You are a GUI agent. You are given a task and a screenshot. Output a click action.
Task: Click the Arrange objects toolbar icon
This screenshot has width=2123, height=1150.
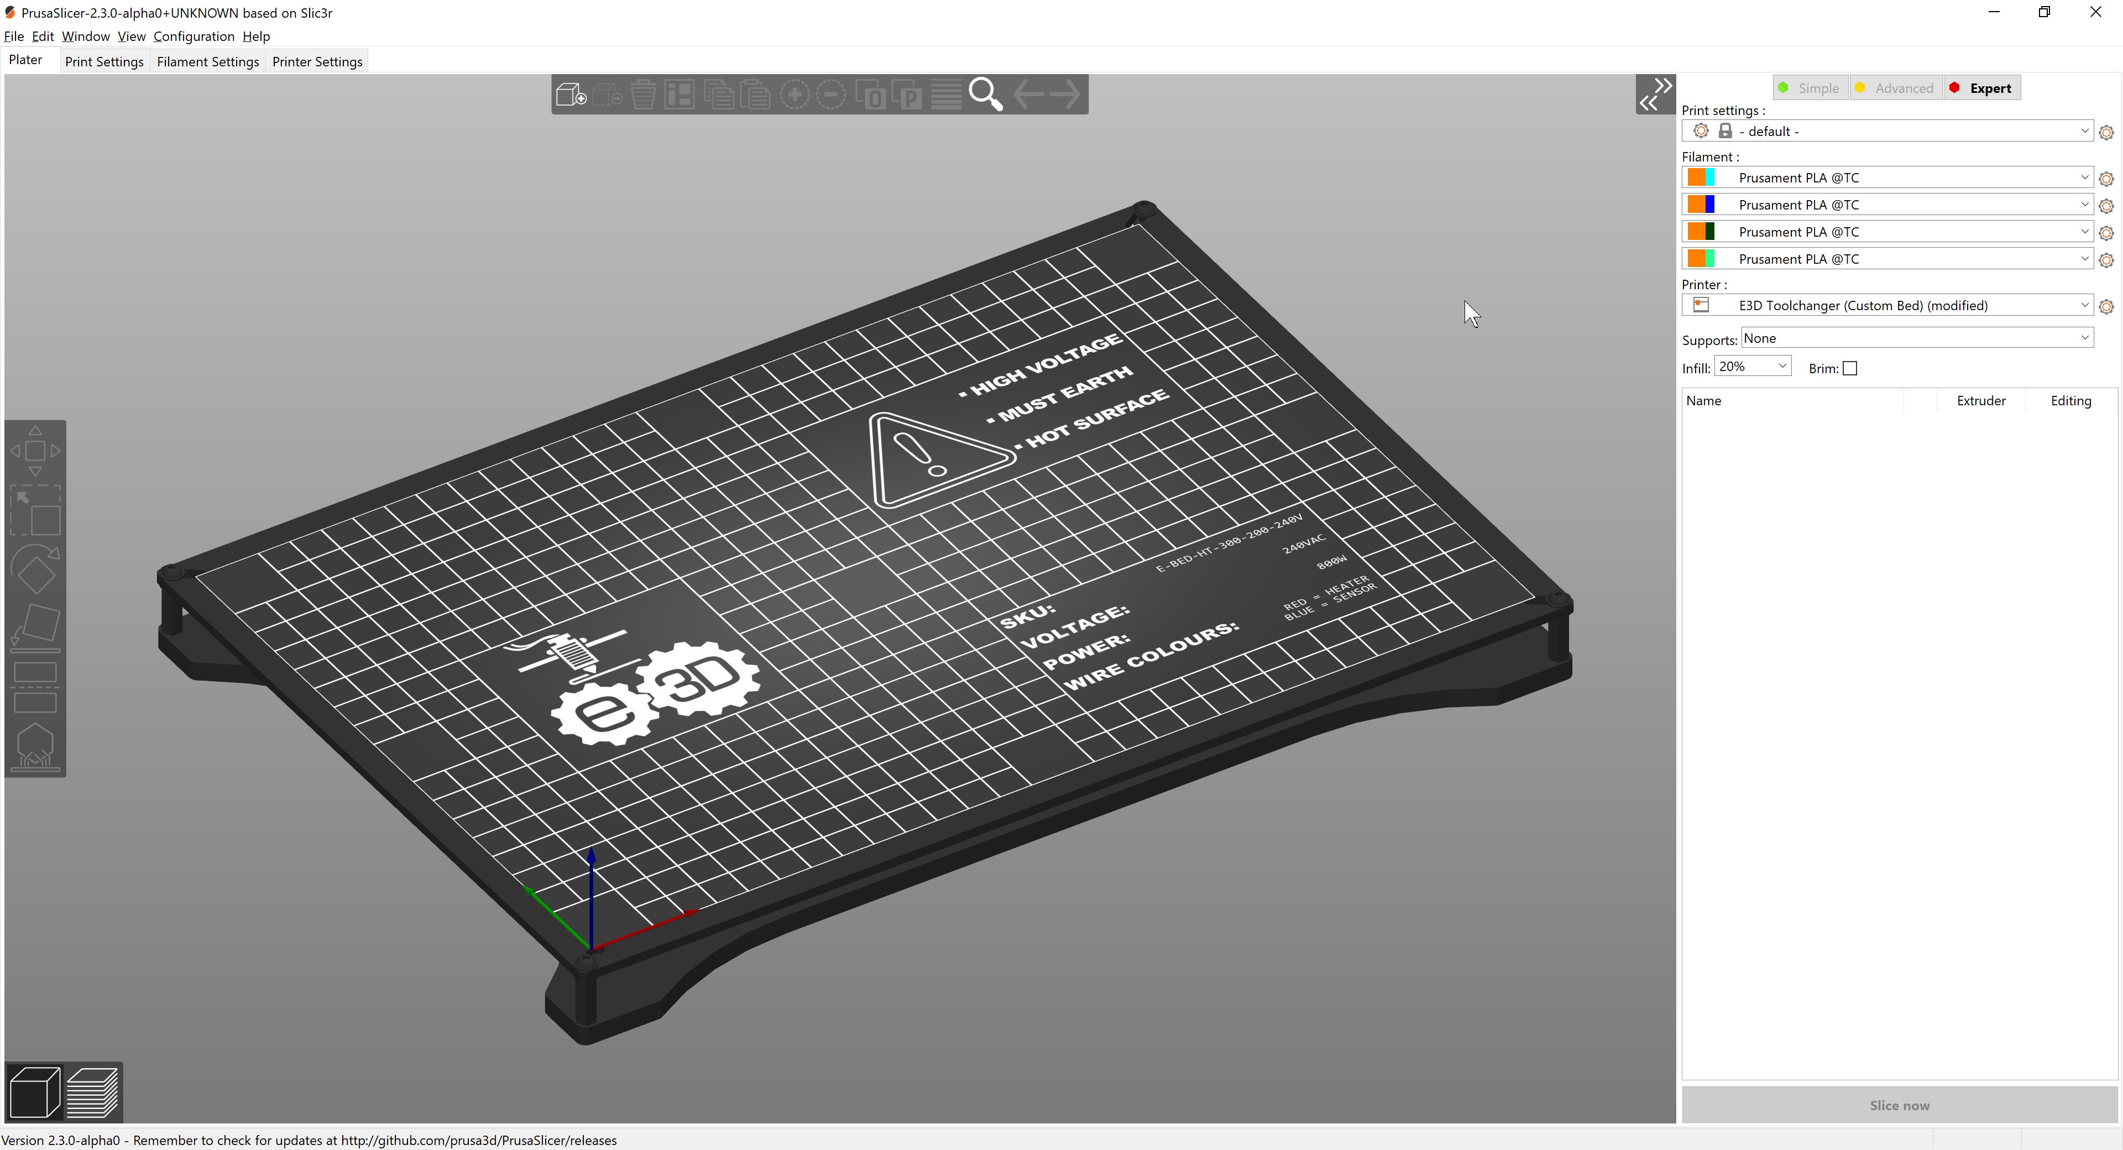(680, 95)
